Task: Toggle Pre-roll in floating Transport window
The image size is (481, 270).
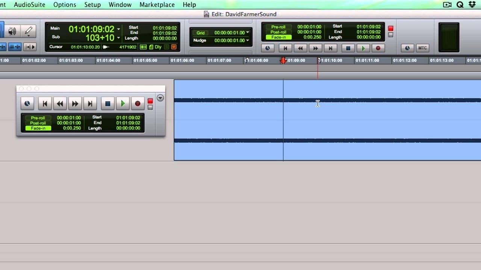Action: tap(38, 118)
